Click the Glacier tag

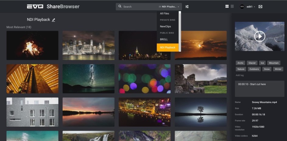pyautogui.click(x=252, y=63)
